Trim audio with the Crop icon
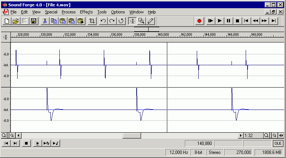 pyautogui.click(x=92, y=21)
